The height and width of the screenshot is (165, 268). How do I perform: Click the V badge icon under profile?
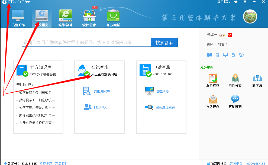point(241,55)
